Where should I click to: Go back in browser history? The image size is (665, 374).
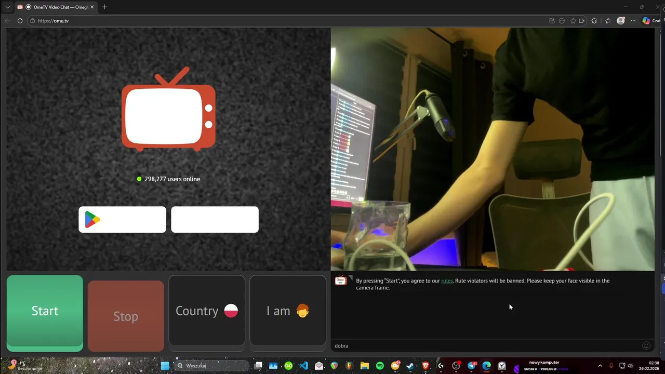coord(7,21)
